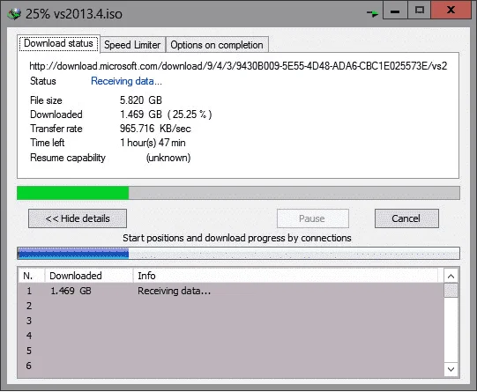Click the blue connections progress bar
Viewport: 477px width, 392px height.
pos(238,254)
